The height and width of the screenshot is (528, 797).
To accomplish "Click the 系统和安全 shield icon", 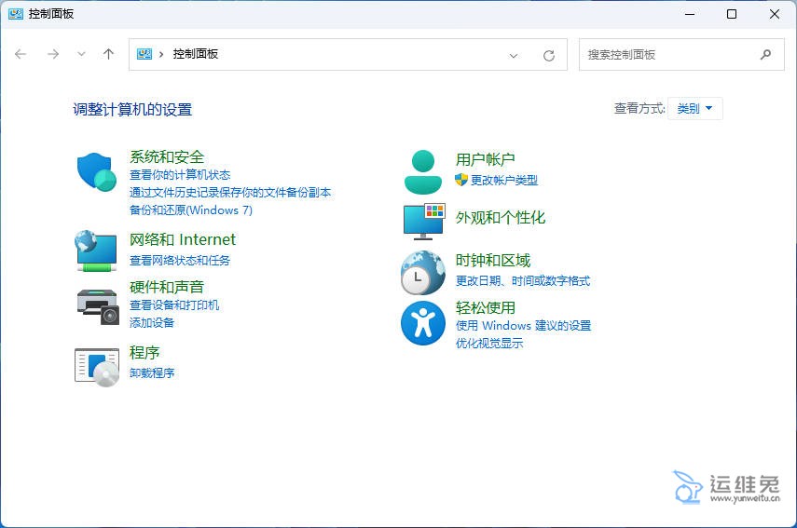I will click(x=96, y=172).
